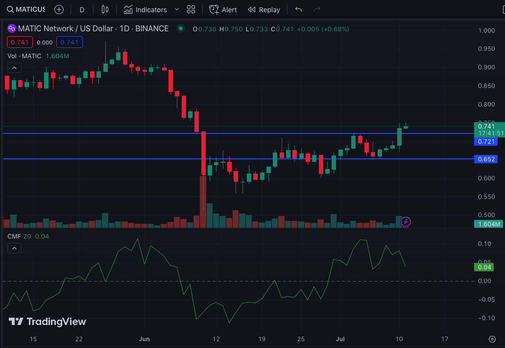Open chart settings gear near time axis
Viewport: 505px width, 348px height.
tap(492, 339)
